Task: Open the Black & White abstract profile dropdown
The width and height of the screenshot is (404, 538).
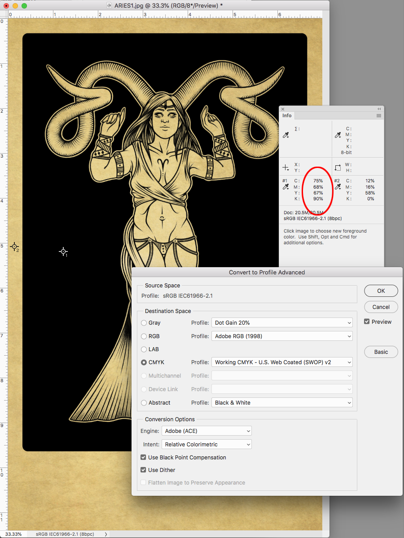Action: click(282, 403)
